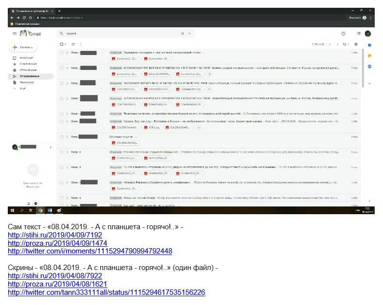Open Gmail main menu hamburger icon
Image resolution: width=383 pixels, height=305 pixels.
coord(15,34)
